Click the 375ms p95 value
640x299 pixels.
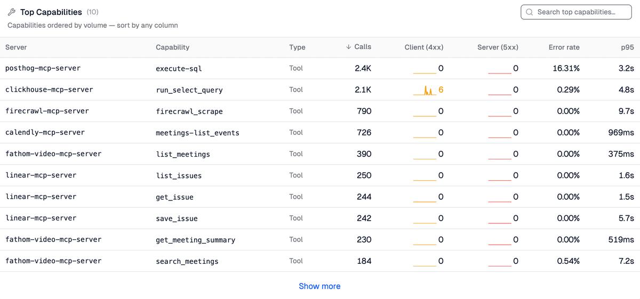[621, 153]
